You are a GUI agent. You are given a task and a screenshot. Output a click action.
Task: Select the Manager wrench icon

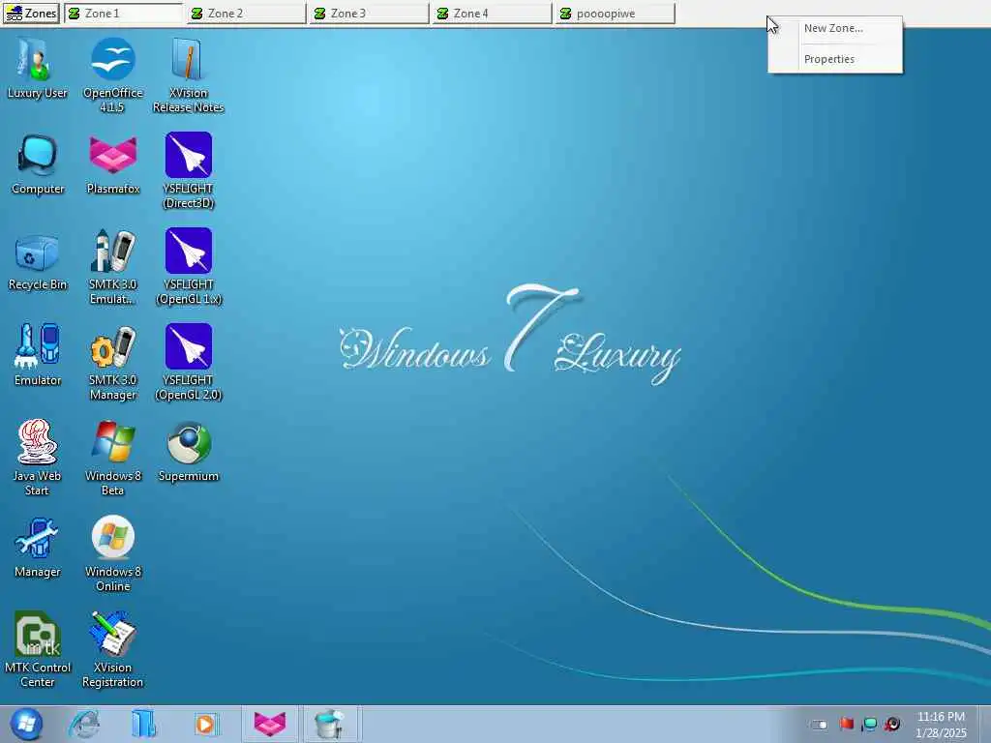click(38, 548)
